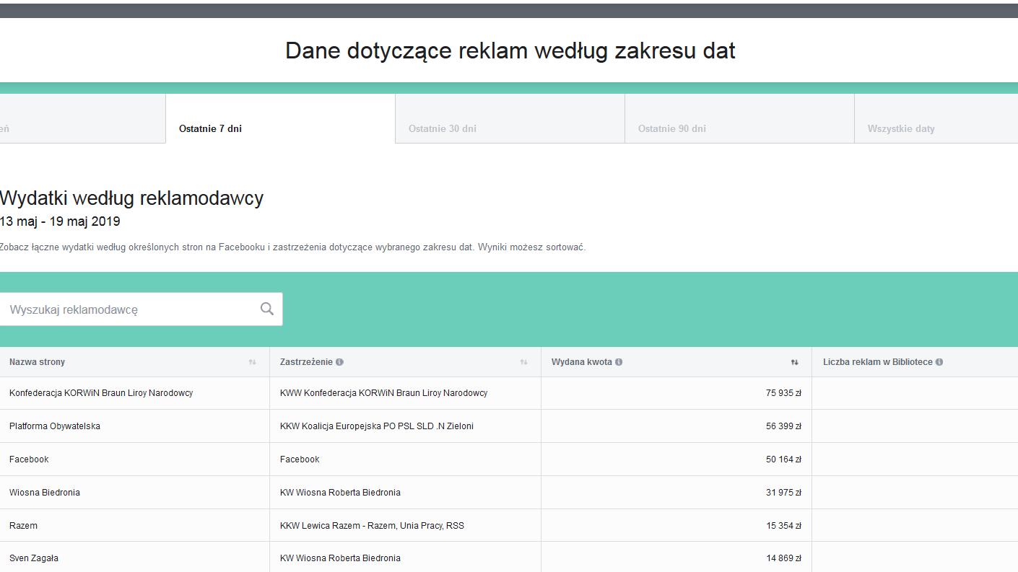The image size is (1018, 572).
Task: Click the 31 975 zł amount
Action: pos(783,493)
